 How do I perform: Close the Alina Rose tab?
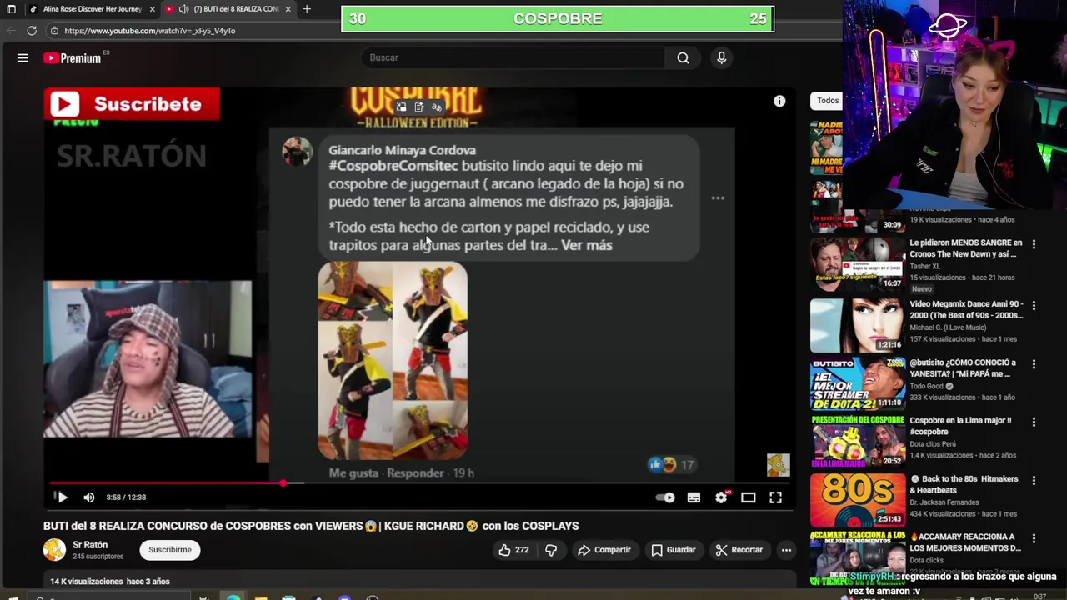(152, 9)
